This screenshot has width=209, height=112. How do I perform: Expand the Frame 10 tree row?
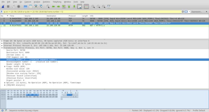pyautogui.click(x=2, y=41)
